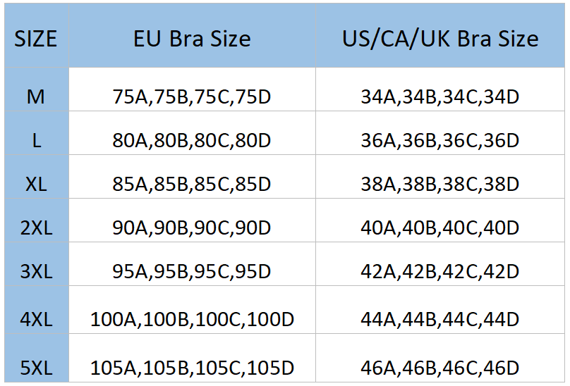Click the 36A,36B,36C,36D cell
Viewport: 570px width, 386px height.
click(440, 141)
